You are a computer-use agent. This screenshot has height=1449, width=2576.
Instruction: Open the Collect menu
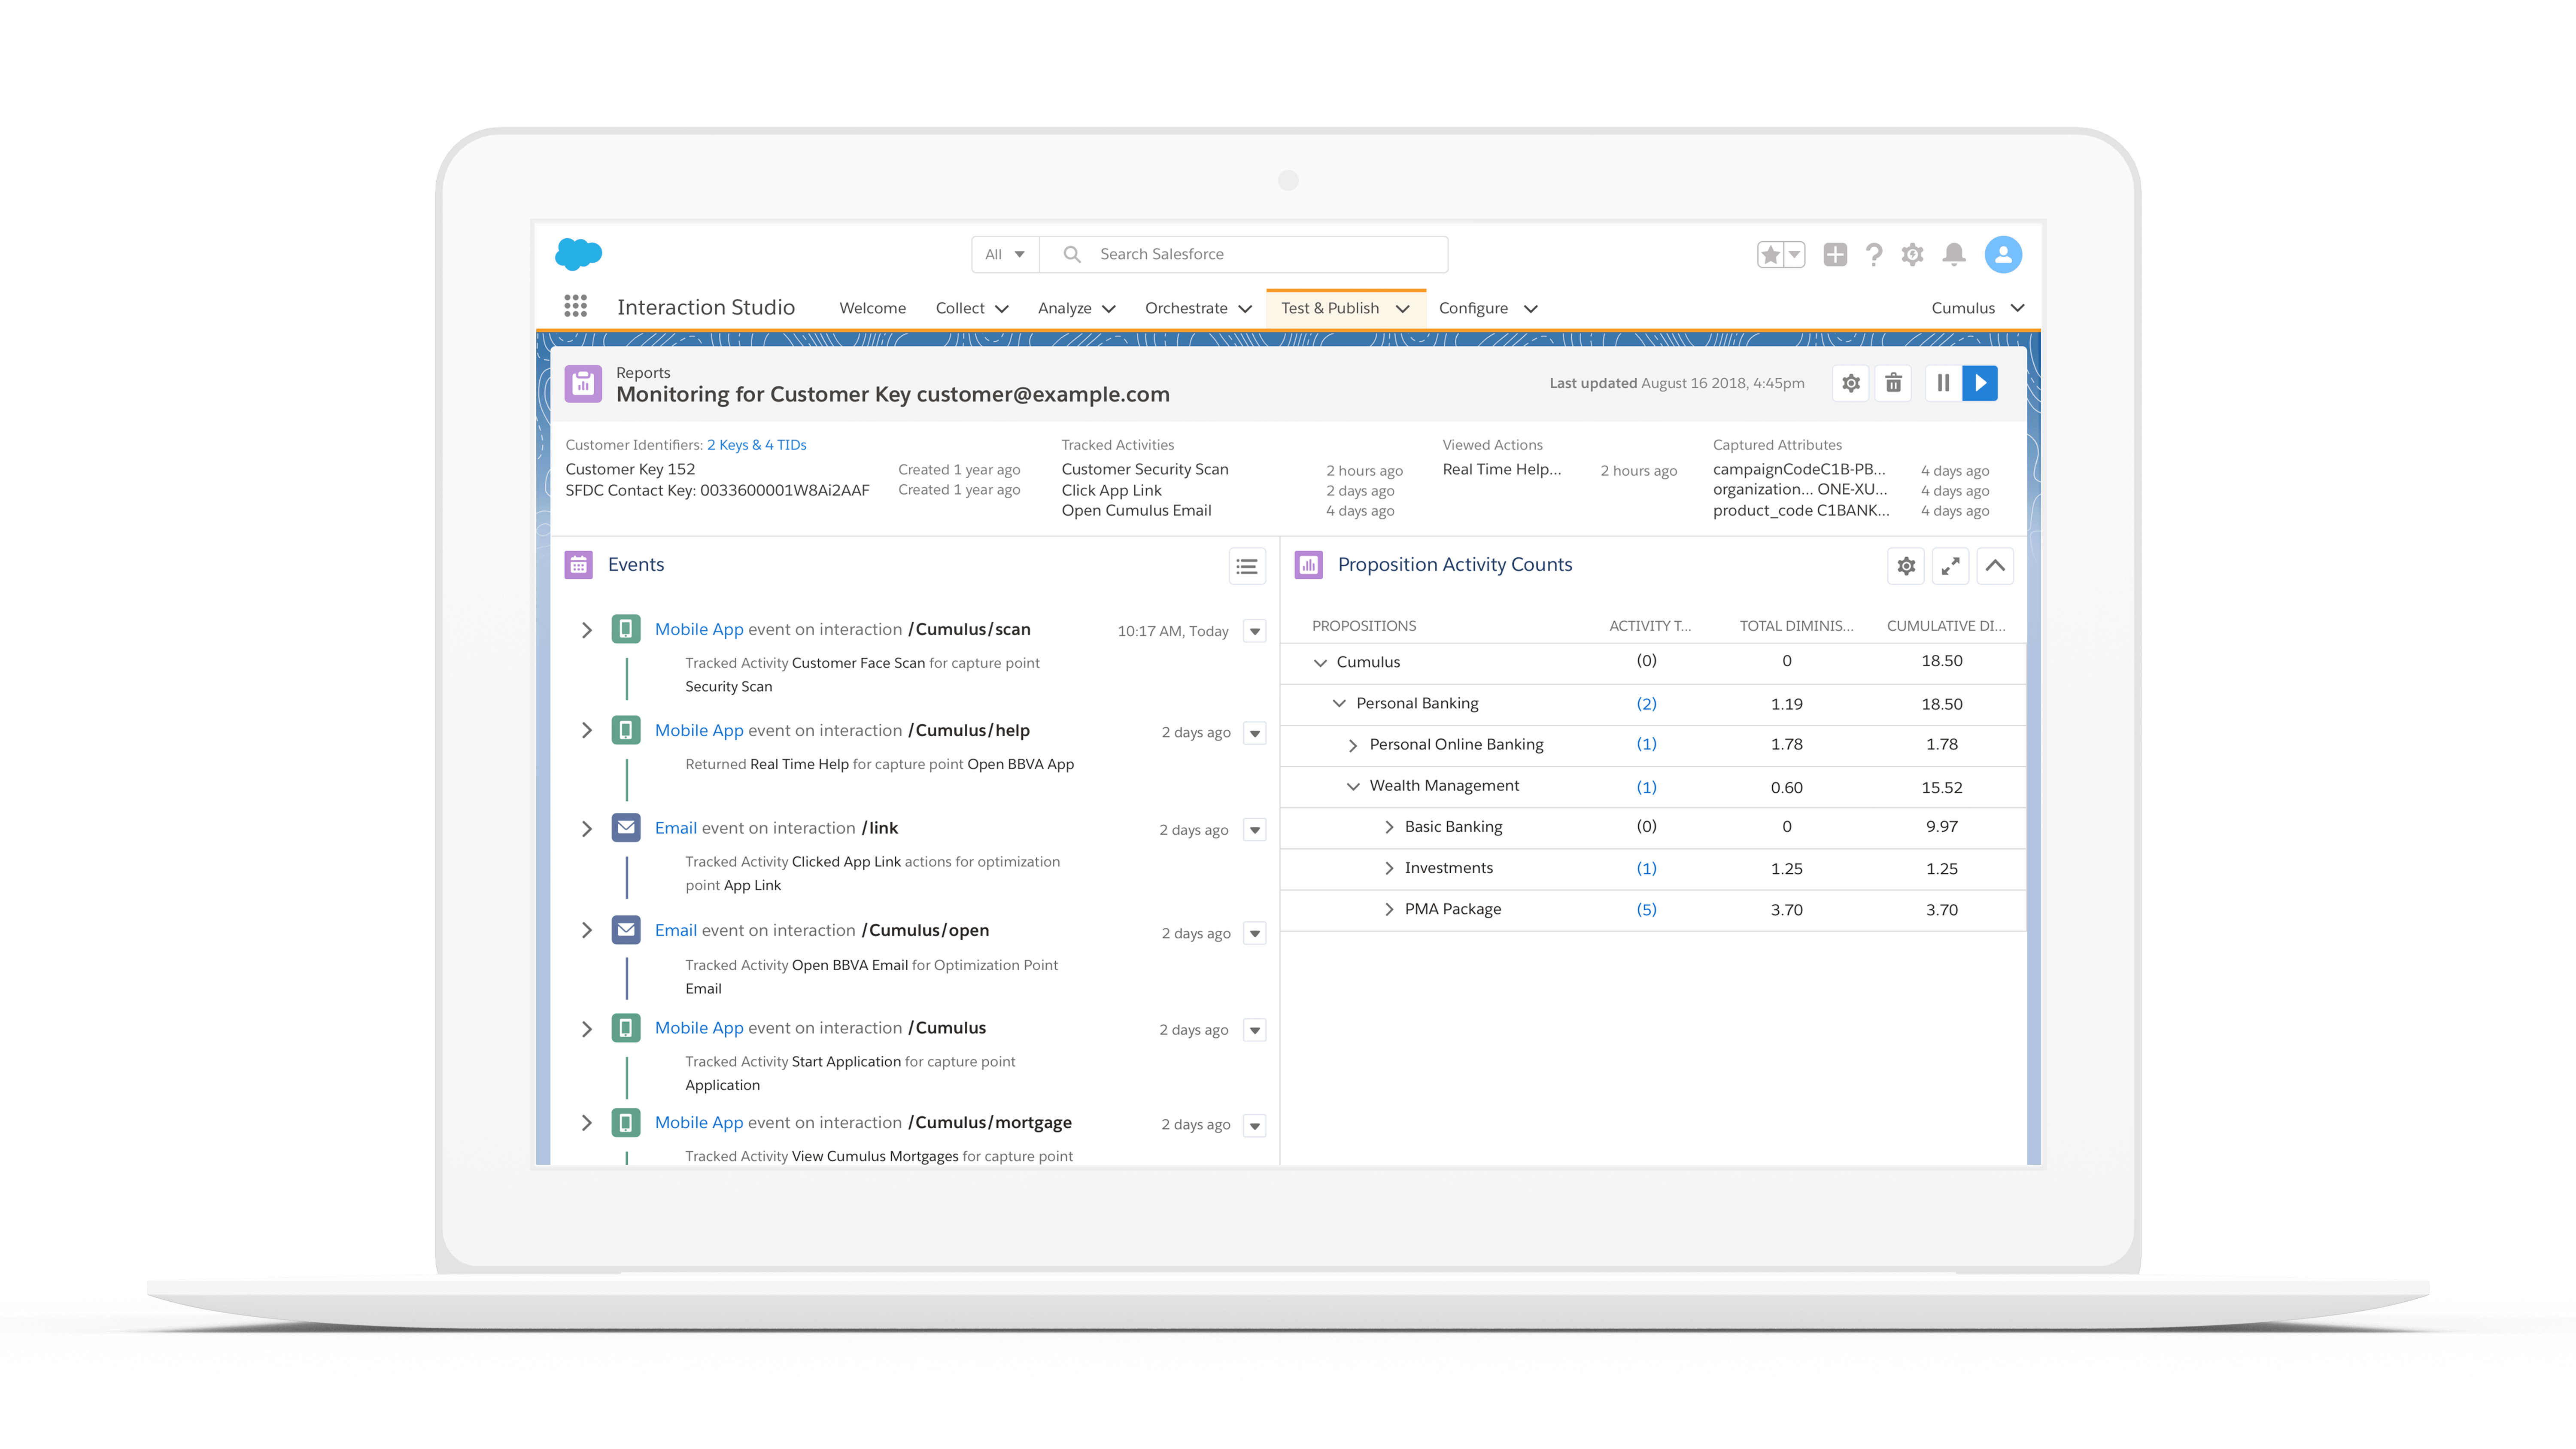coord(972,308)
